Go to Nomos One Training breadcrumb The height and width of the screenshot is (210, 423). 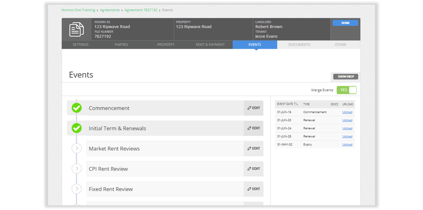tap(78, 10)
